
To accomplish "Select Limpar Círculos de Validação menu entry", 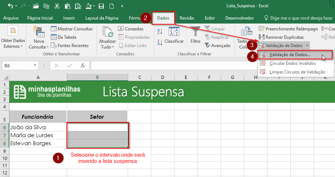I will click(296, 72).
